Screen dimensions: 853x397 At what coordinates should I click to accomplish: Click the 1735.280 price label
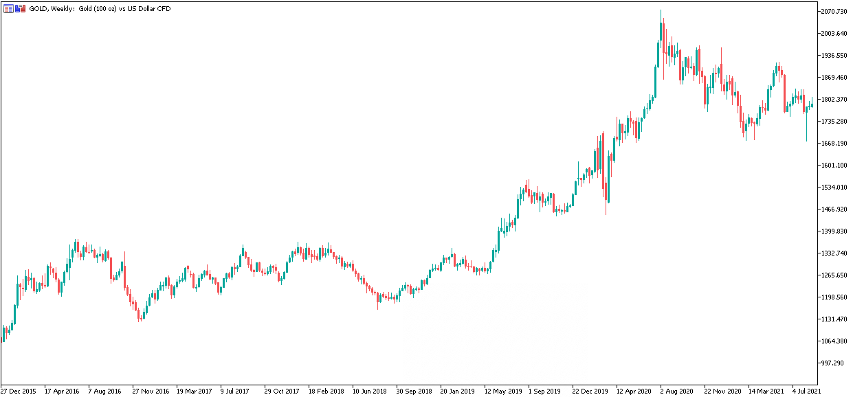pyautogui.click(x=834, y=122)
